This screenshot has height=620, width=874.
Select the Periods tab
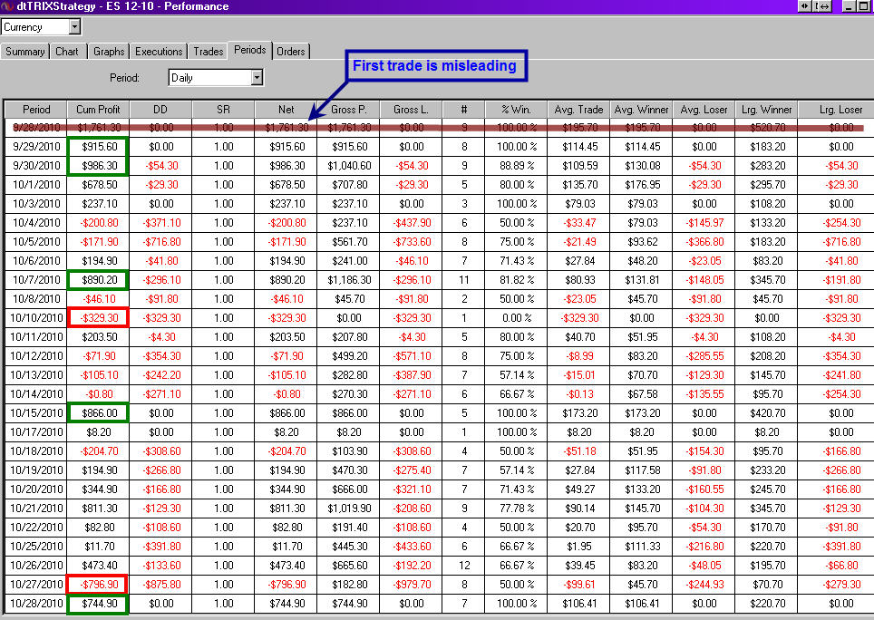tap(249, 50)
